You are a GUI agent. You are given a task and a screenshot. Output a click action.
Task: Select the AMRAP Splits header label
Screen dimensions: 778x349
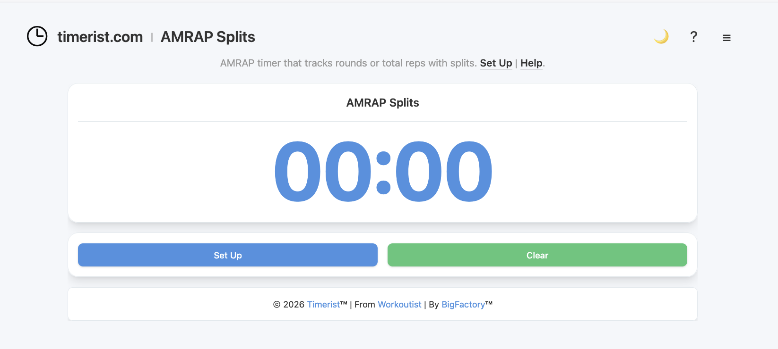[207, 37]
